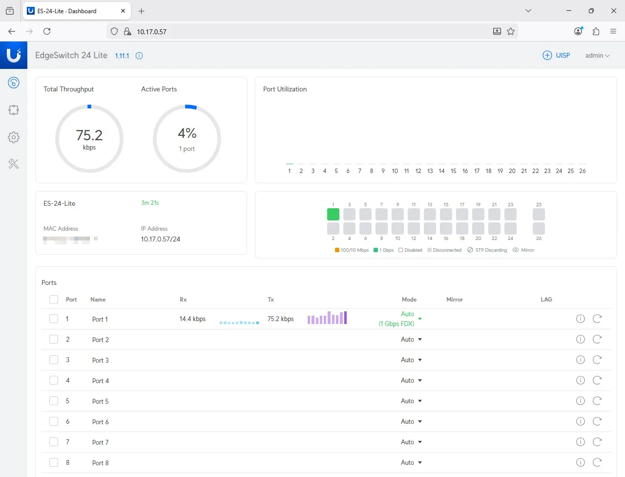Select the ES-24-Lite Dashboard browser tab

tap(76, 11)
